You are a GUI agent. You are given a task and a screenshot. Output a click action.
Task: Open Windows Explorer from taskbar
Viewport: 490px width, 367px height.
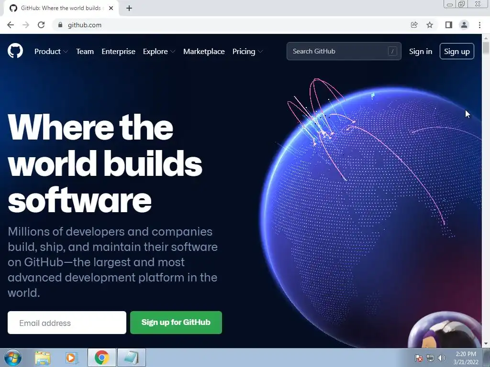(43, 357)
